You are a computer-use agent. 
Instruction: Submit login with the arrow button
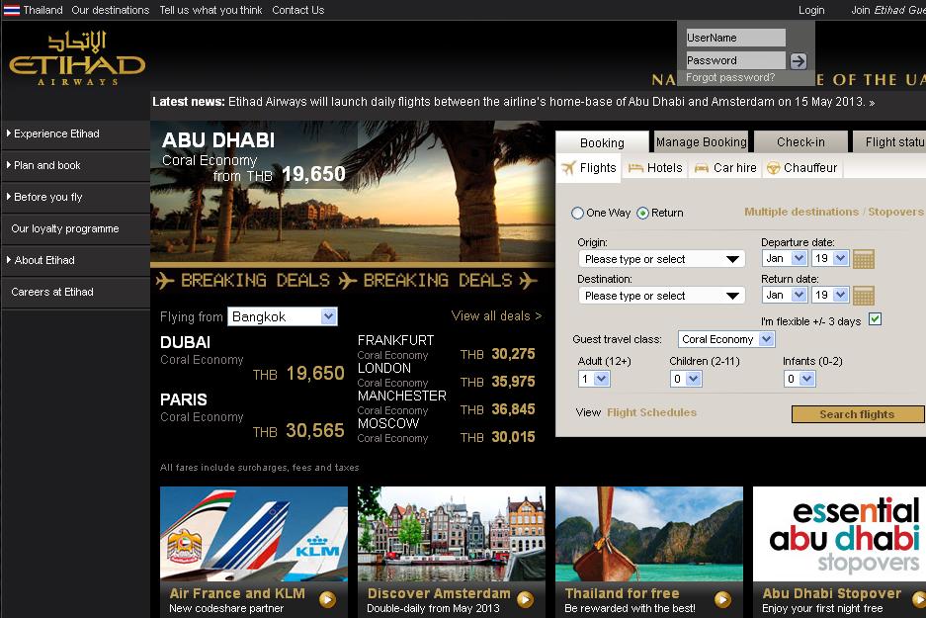798,61
